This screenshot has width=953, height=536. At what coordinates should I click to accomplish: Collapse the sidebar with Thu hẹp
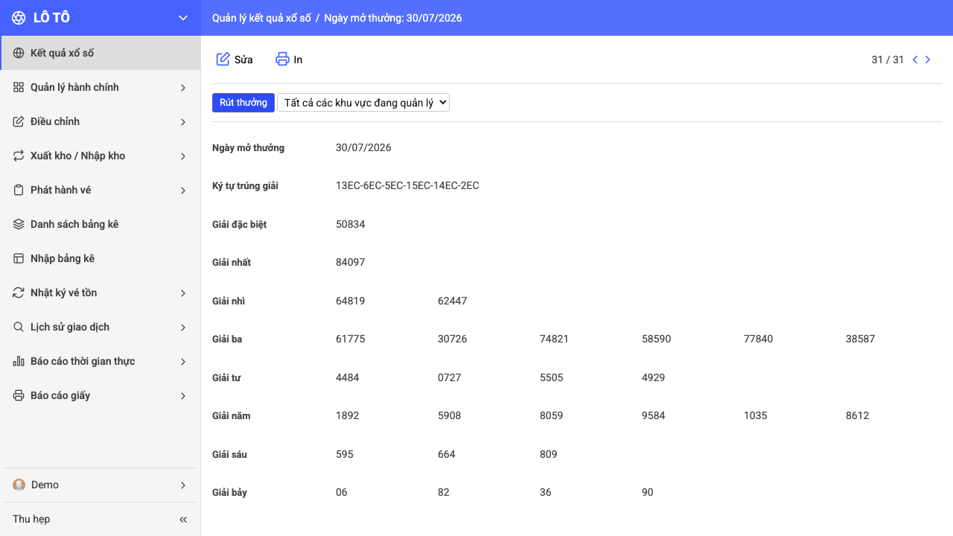[x=100, y=520]
